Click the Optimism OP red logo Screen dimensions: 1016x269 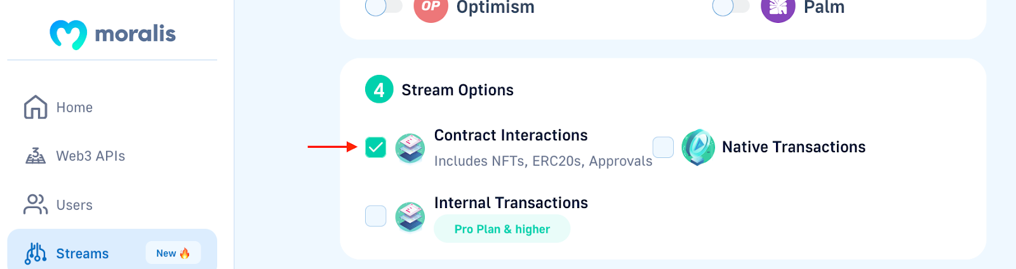pyautogui.click(x=431, y=8)
